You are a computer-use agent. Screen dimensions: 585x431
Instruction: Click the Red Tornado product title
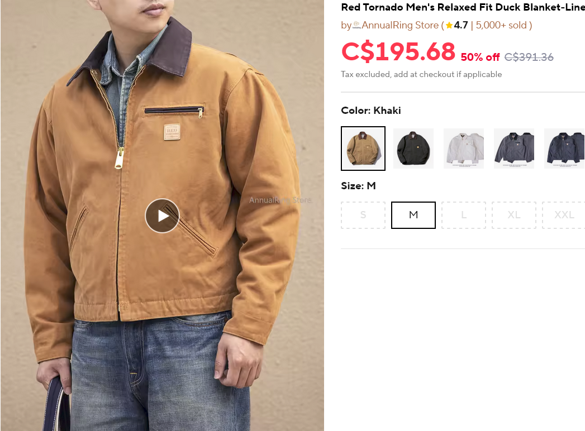pos(463,7)
